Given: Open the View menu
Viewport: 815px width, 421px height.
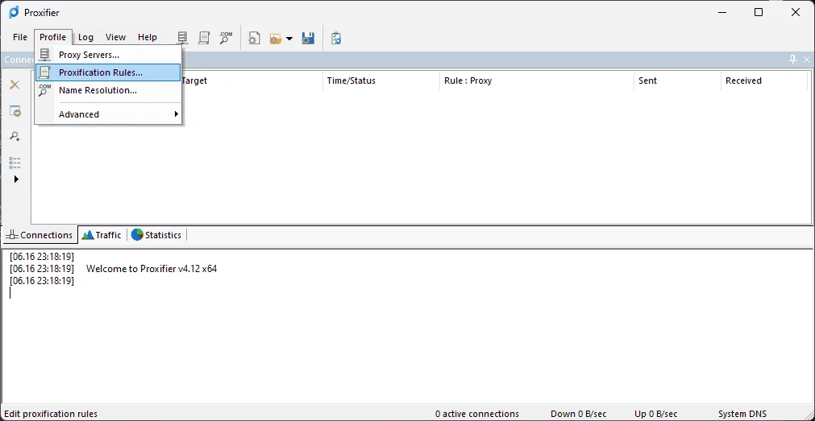Looking at the screenshot, I should tap(115, 37).
